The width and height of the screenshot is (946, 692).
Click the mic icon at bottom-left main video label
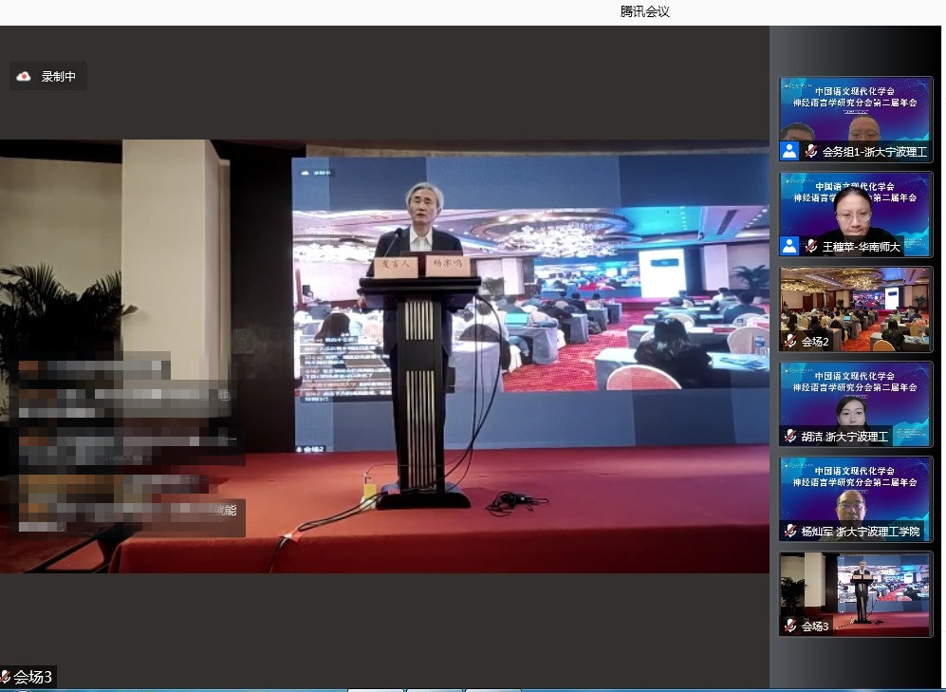pyautogui.click(x=6, y=677)
